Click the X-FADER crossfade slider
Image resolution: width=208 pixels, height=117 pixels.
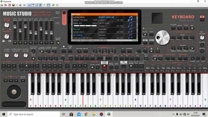coord(104,58)
